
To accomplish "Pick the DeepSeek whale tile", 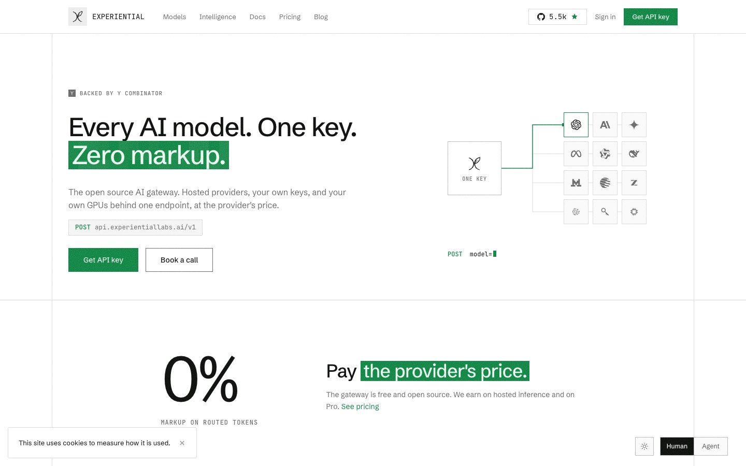I will coord(634,154).
